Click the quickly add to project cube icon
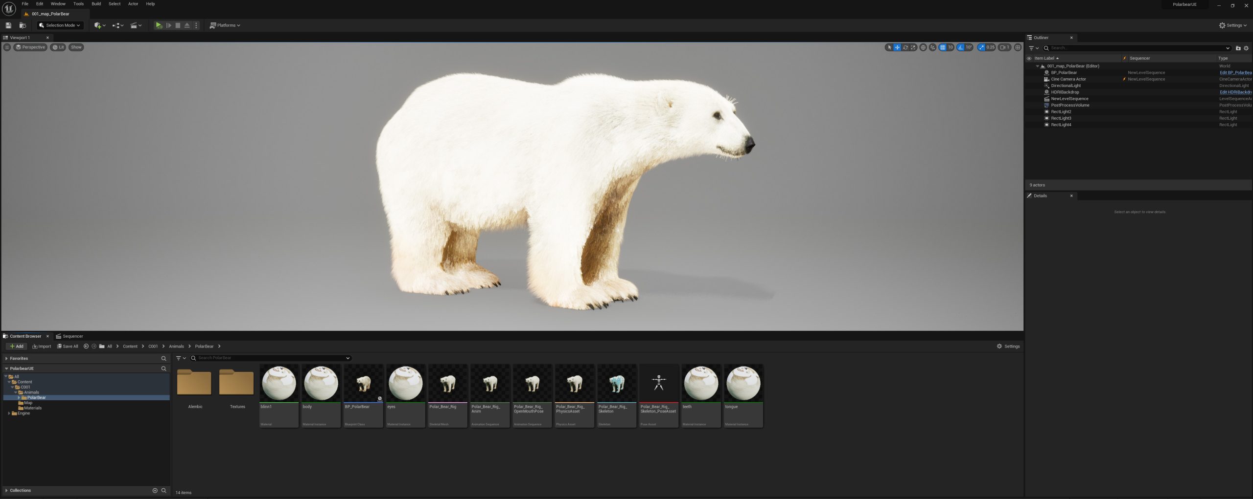 [100, 25]
